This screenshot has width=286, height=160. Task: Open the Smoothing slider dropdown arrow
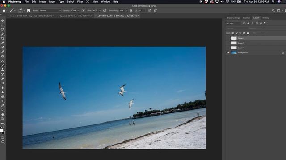[126, 11]
